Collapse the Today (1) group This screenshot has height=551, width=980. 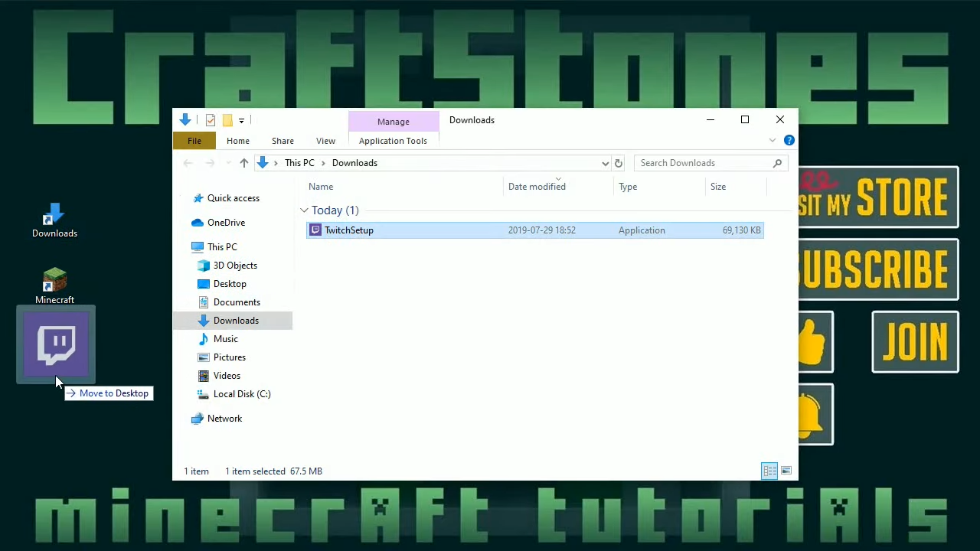tap(304, 210)
